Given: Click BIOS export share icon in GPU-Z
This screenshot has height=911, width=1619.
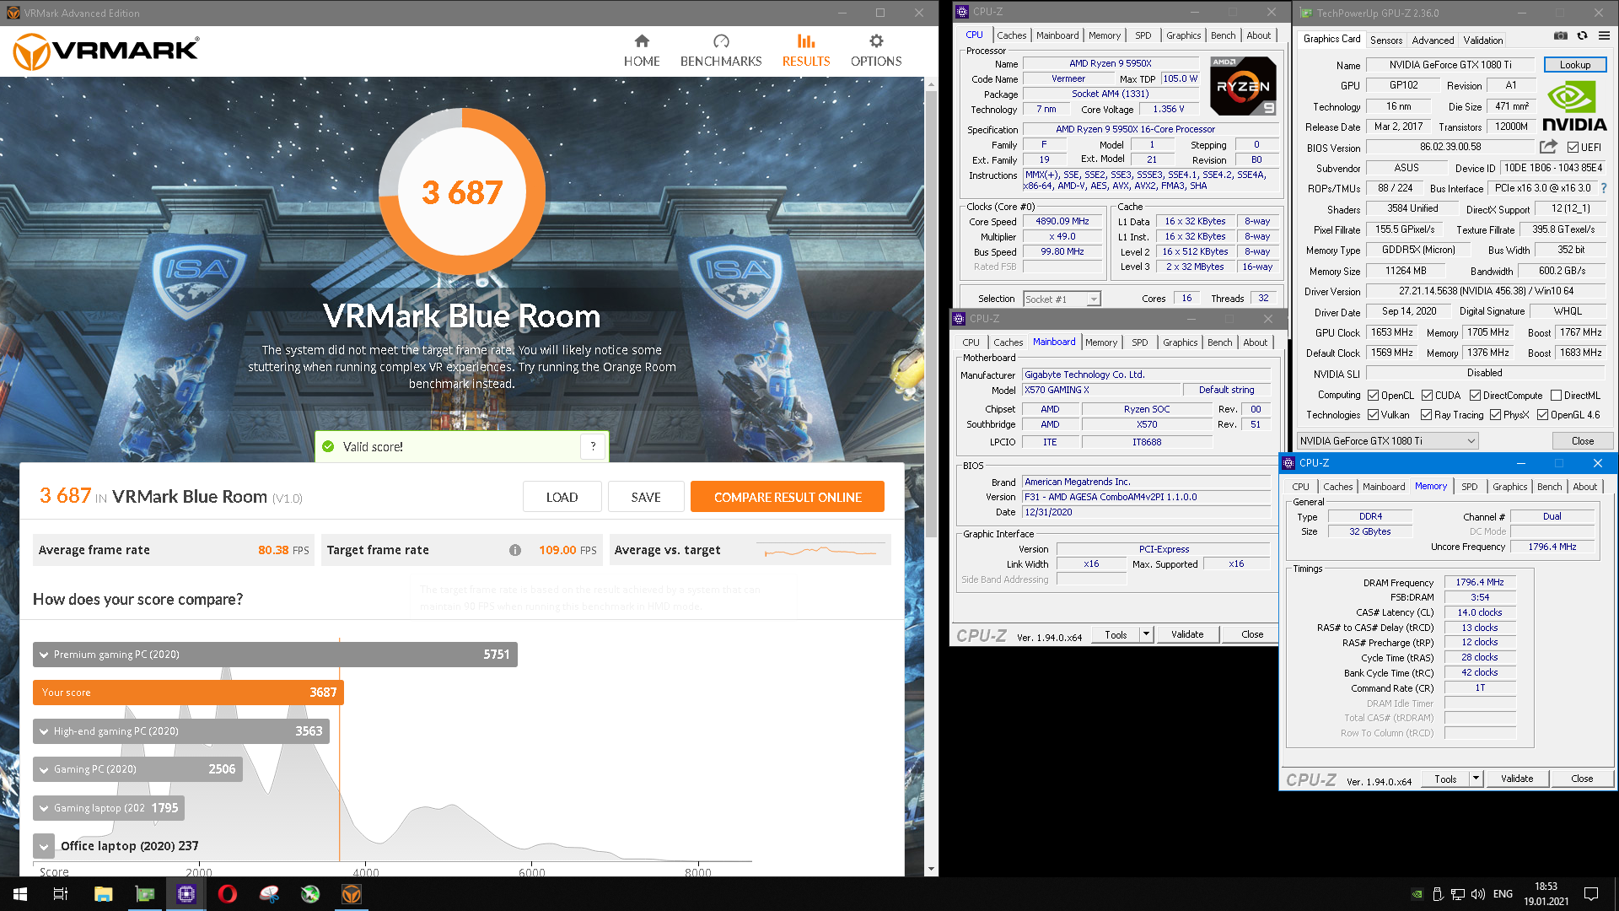Looking at the screenshot, I should point(1548,147).
